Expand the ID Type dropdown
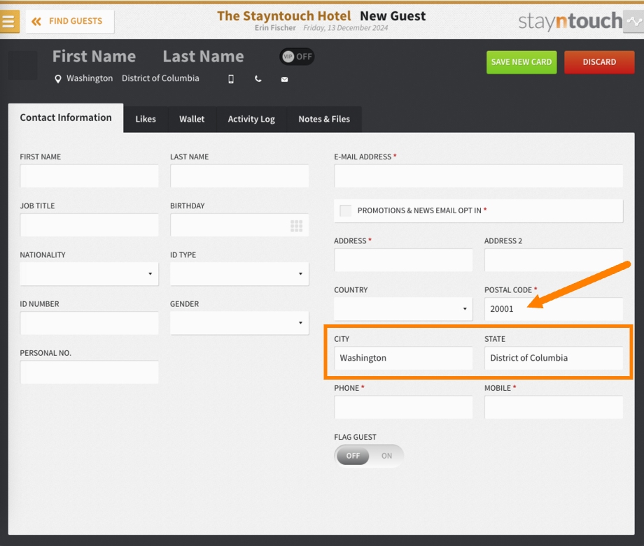Viewport: 644px width, 546px height. tap(239, 274)
